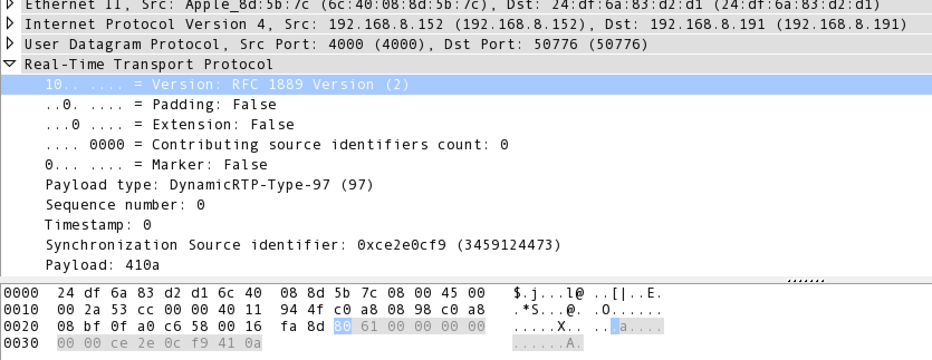Screen dimensions: 932x360
Task: Click hex byte f9 in the bottom row
Action: (x=199, y=343)
